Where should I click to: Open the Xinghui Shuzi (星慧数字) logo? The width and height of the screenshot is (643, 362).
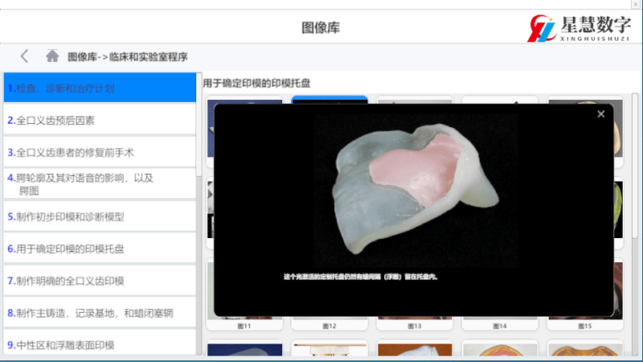point(579,28)
